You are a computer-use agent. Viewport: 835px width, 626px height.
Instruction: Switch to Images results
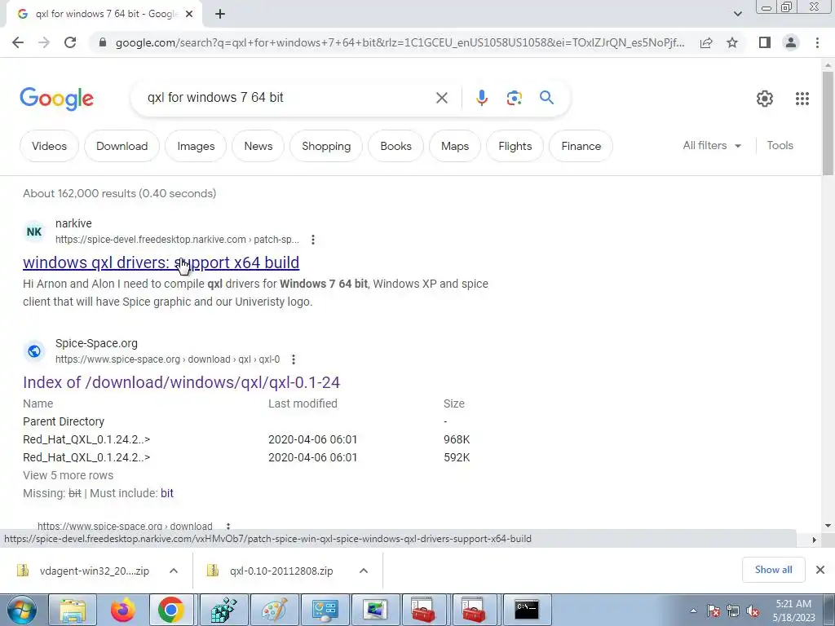[196, 146]
